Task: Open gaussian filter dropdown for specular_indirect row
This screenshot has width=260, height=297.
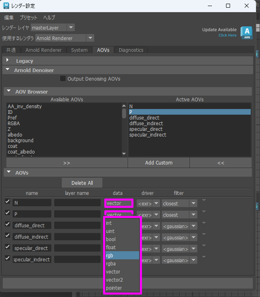Action: pos(180,260)
